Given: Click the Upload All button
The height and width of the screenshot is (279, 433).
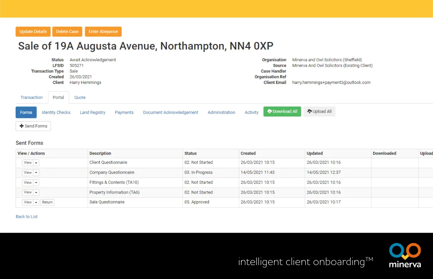Looking at the screenshot, I should click(x=319, y=112).
